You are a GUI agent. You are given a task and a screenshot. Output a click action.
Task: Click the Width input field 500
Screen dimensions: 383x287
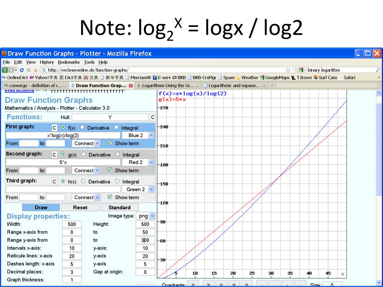click(72, 224)
